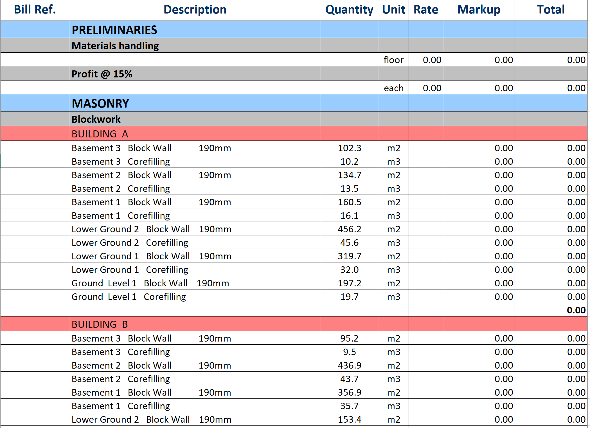Select the Description column header
This screenshot has height=428, width=590.
(195, 10)
